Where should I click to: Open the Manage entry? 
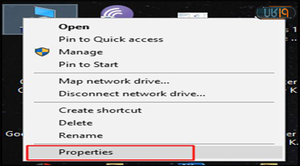81,52
